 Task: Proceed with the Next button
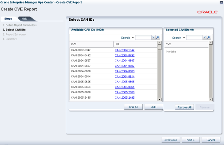(191, 140)
